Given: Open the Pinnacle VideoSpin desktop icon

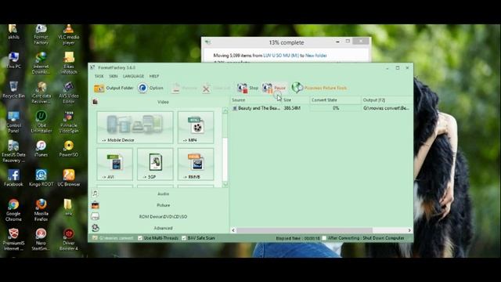Looking at the screenshot, I should point(68,122).
